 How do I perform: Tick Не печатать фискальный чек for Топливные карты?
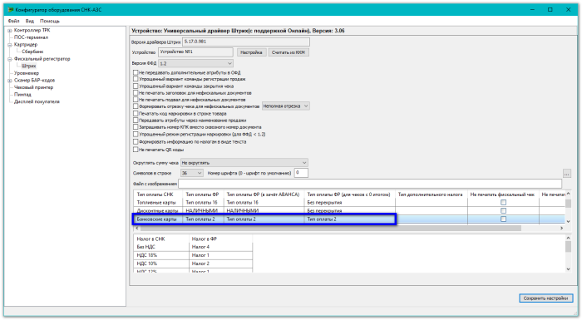pyautogui.click(x=503, y=203)
